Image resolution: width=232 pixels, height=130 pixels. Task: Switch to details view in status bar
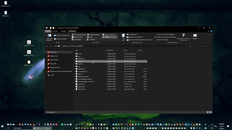coord(208,112)
